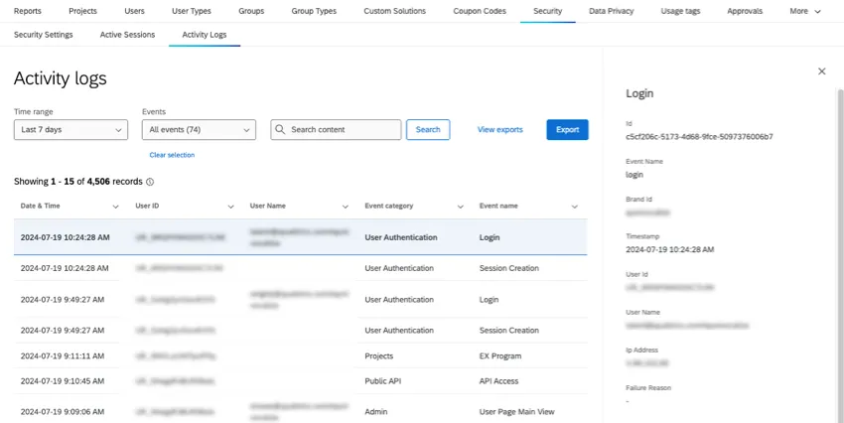Open the Security Settings tab
This screenshot has width=844, height=423.
coord(44,35)
